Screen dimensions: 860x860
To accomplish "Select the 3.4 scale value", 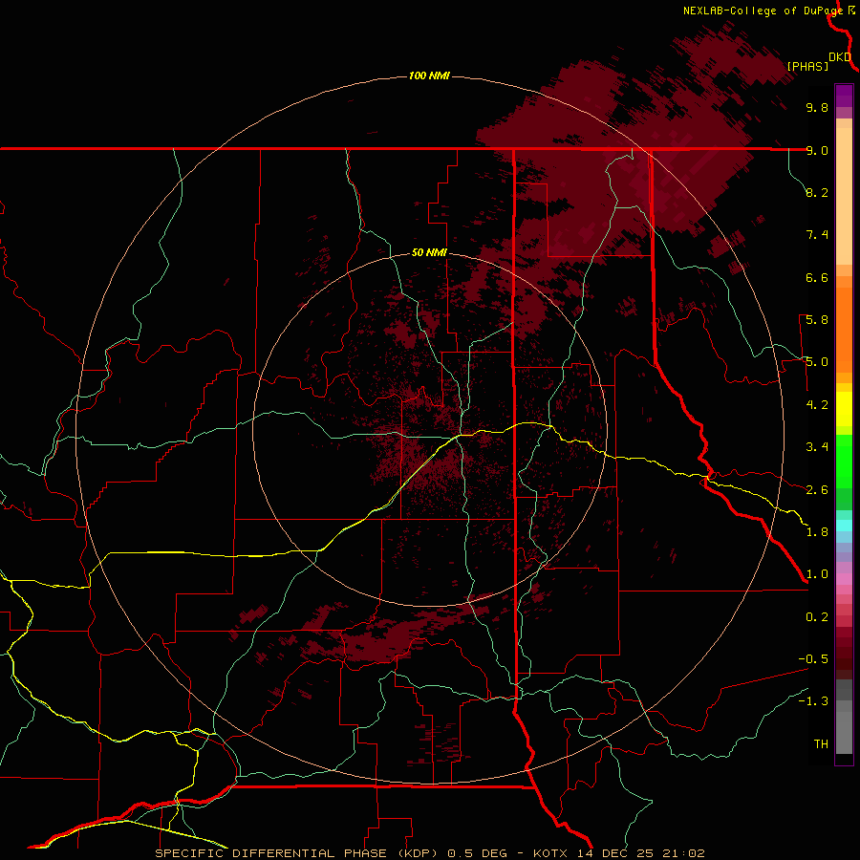I will [x=817, y=447].
